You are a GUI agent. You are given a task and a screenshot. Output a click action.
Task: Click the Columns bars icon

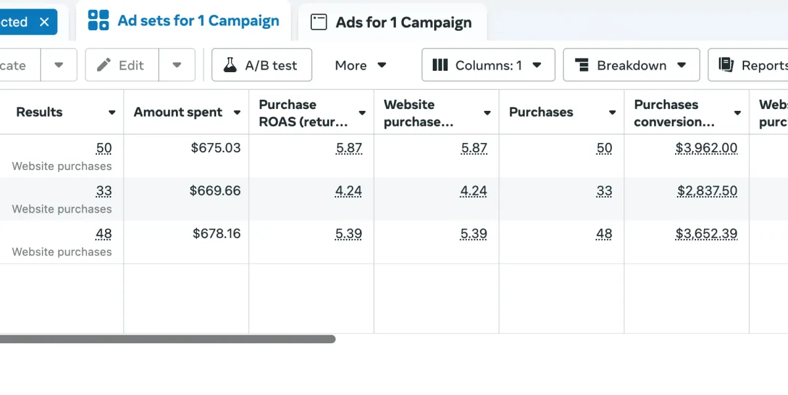coord(440,65)
